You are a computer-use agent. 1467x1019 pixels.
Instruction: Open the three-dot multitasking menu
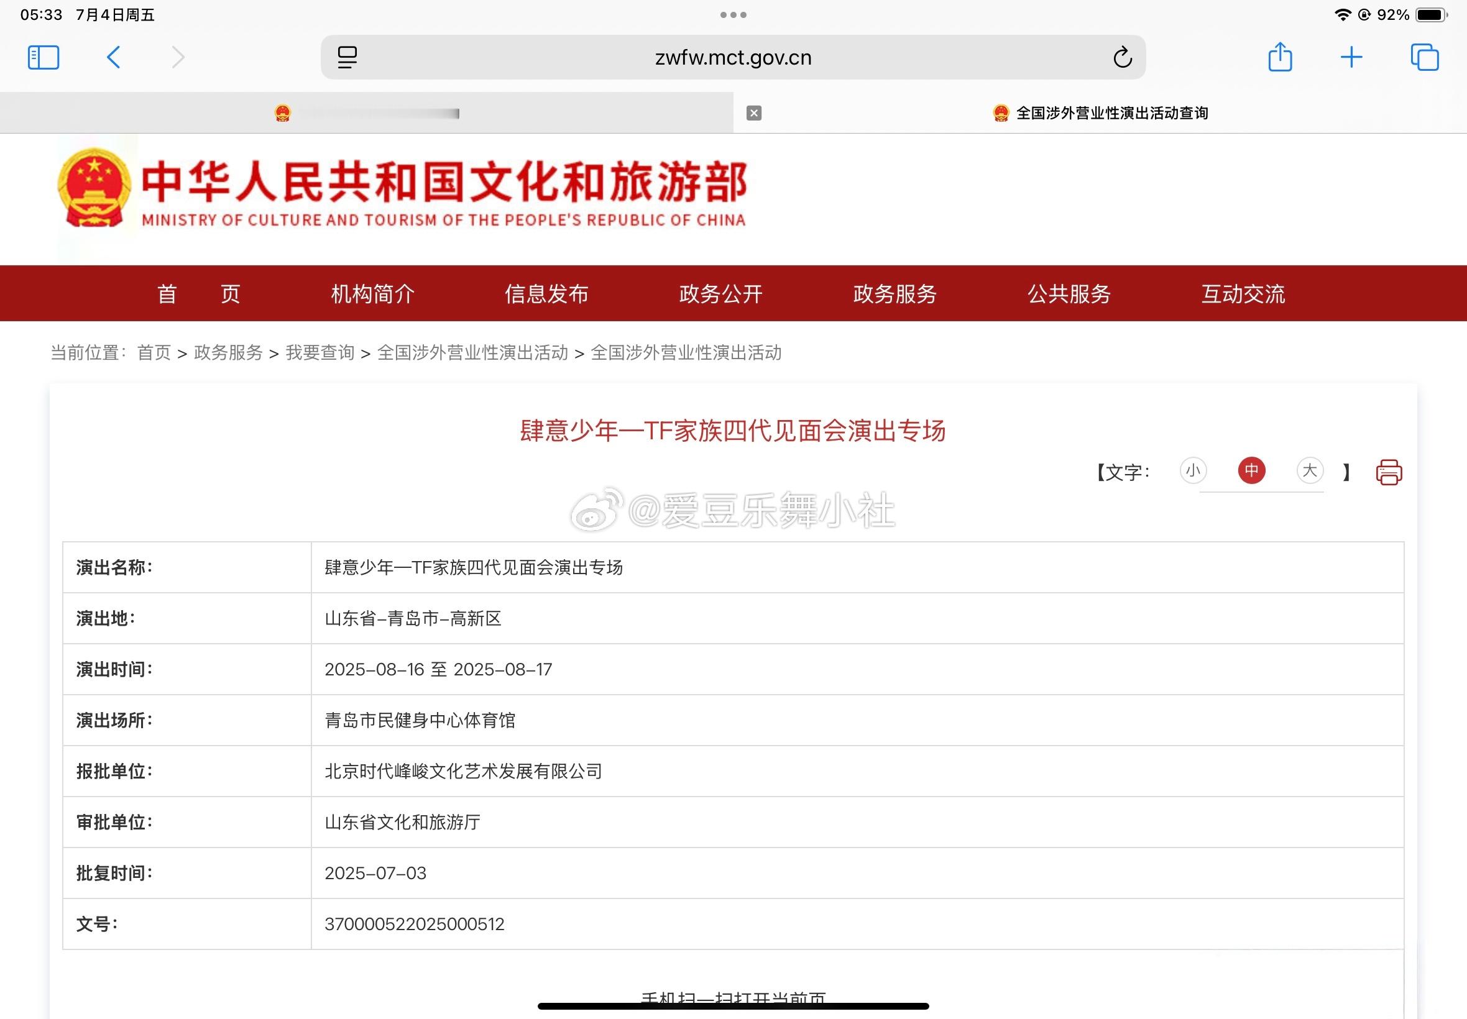tap(733, 15)
